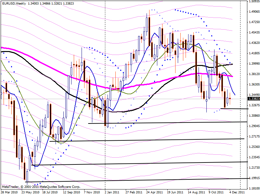Screen dimensions: 260x195
Task: Select the black support line near 1.2950
Action: coord(167,123)
